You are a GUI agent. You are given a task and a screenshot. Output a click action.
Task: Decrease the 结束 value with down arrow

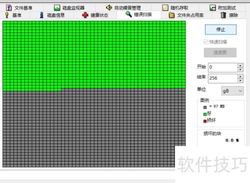(x=240, y=80)
